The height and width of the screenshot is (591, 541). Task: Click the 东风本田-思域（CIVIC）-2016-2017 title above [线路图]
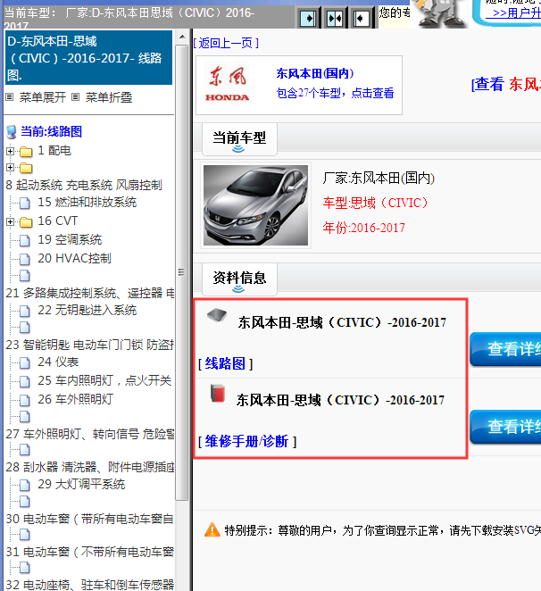pyautogui.click(x=342, y=323)
